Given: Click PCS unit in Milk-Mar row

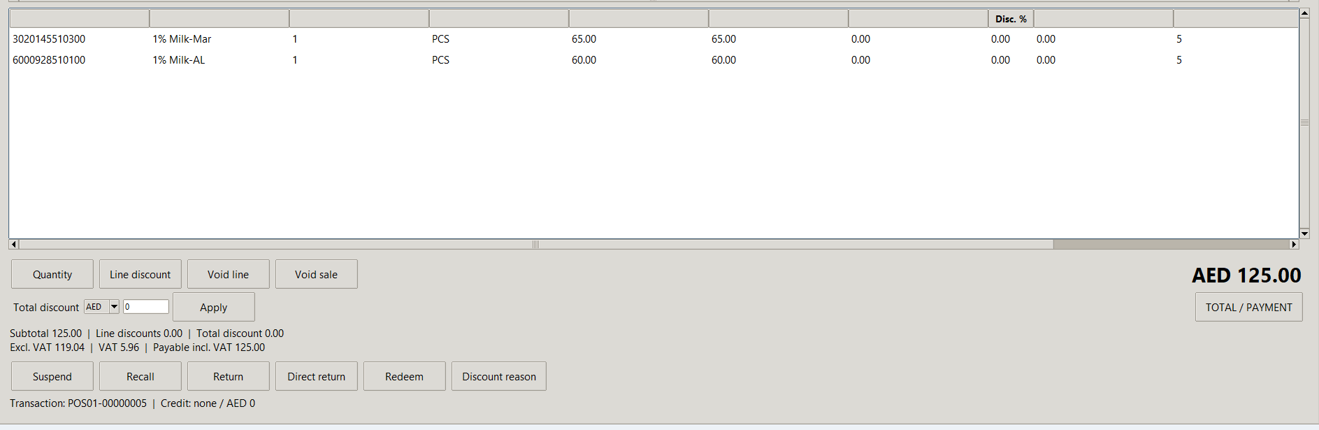Looking at the screenshot, I should coord(440,39).
